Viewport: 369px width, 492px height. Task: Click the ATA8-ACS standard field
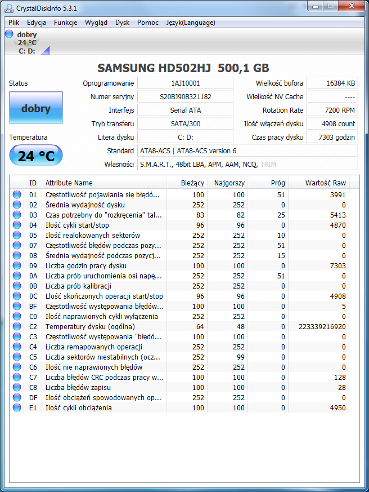click(x=247, y=150)
